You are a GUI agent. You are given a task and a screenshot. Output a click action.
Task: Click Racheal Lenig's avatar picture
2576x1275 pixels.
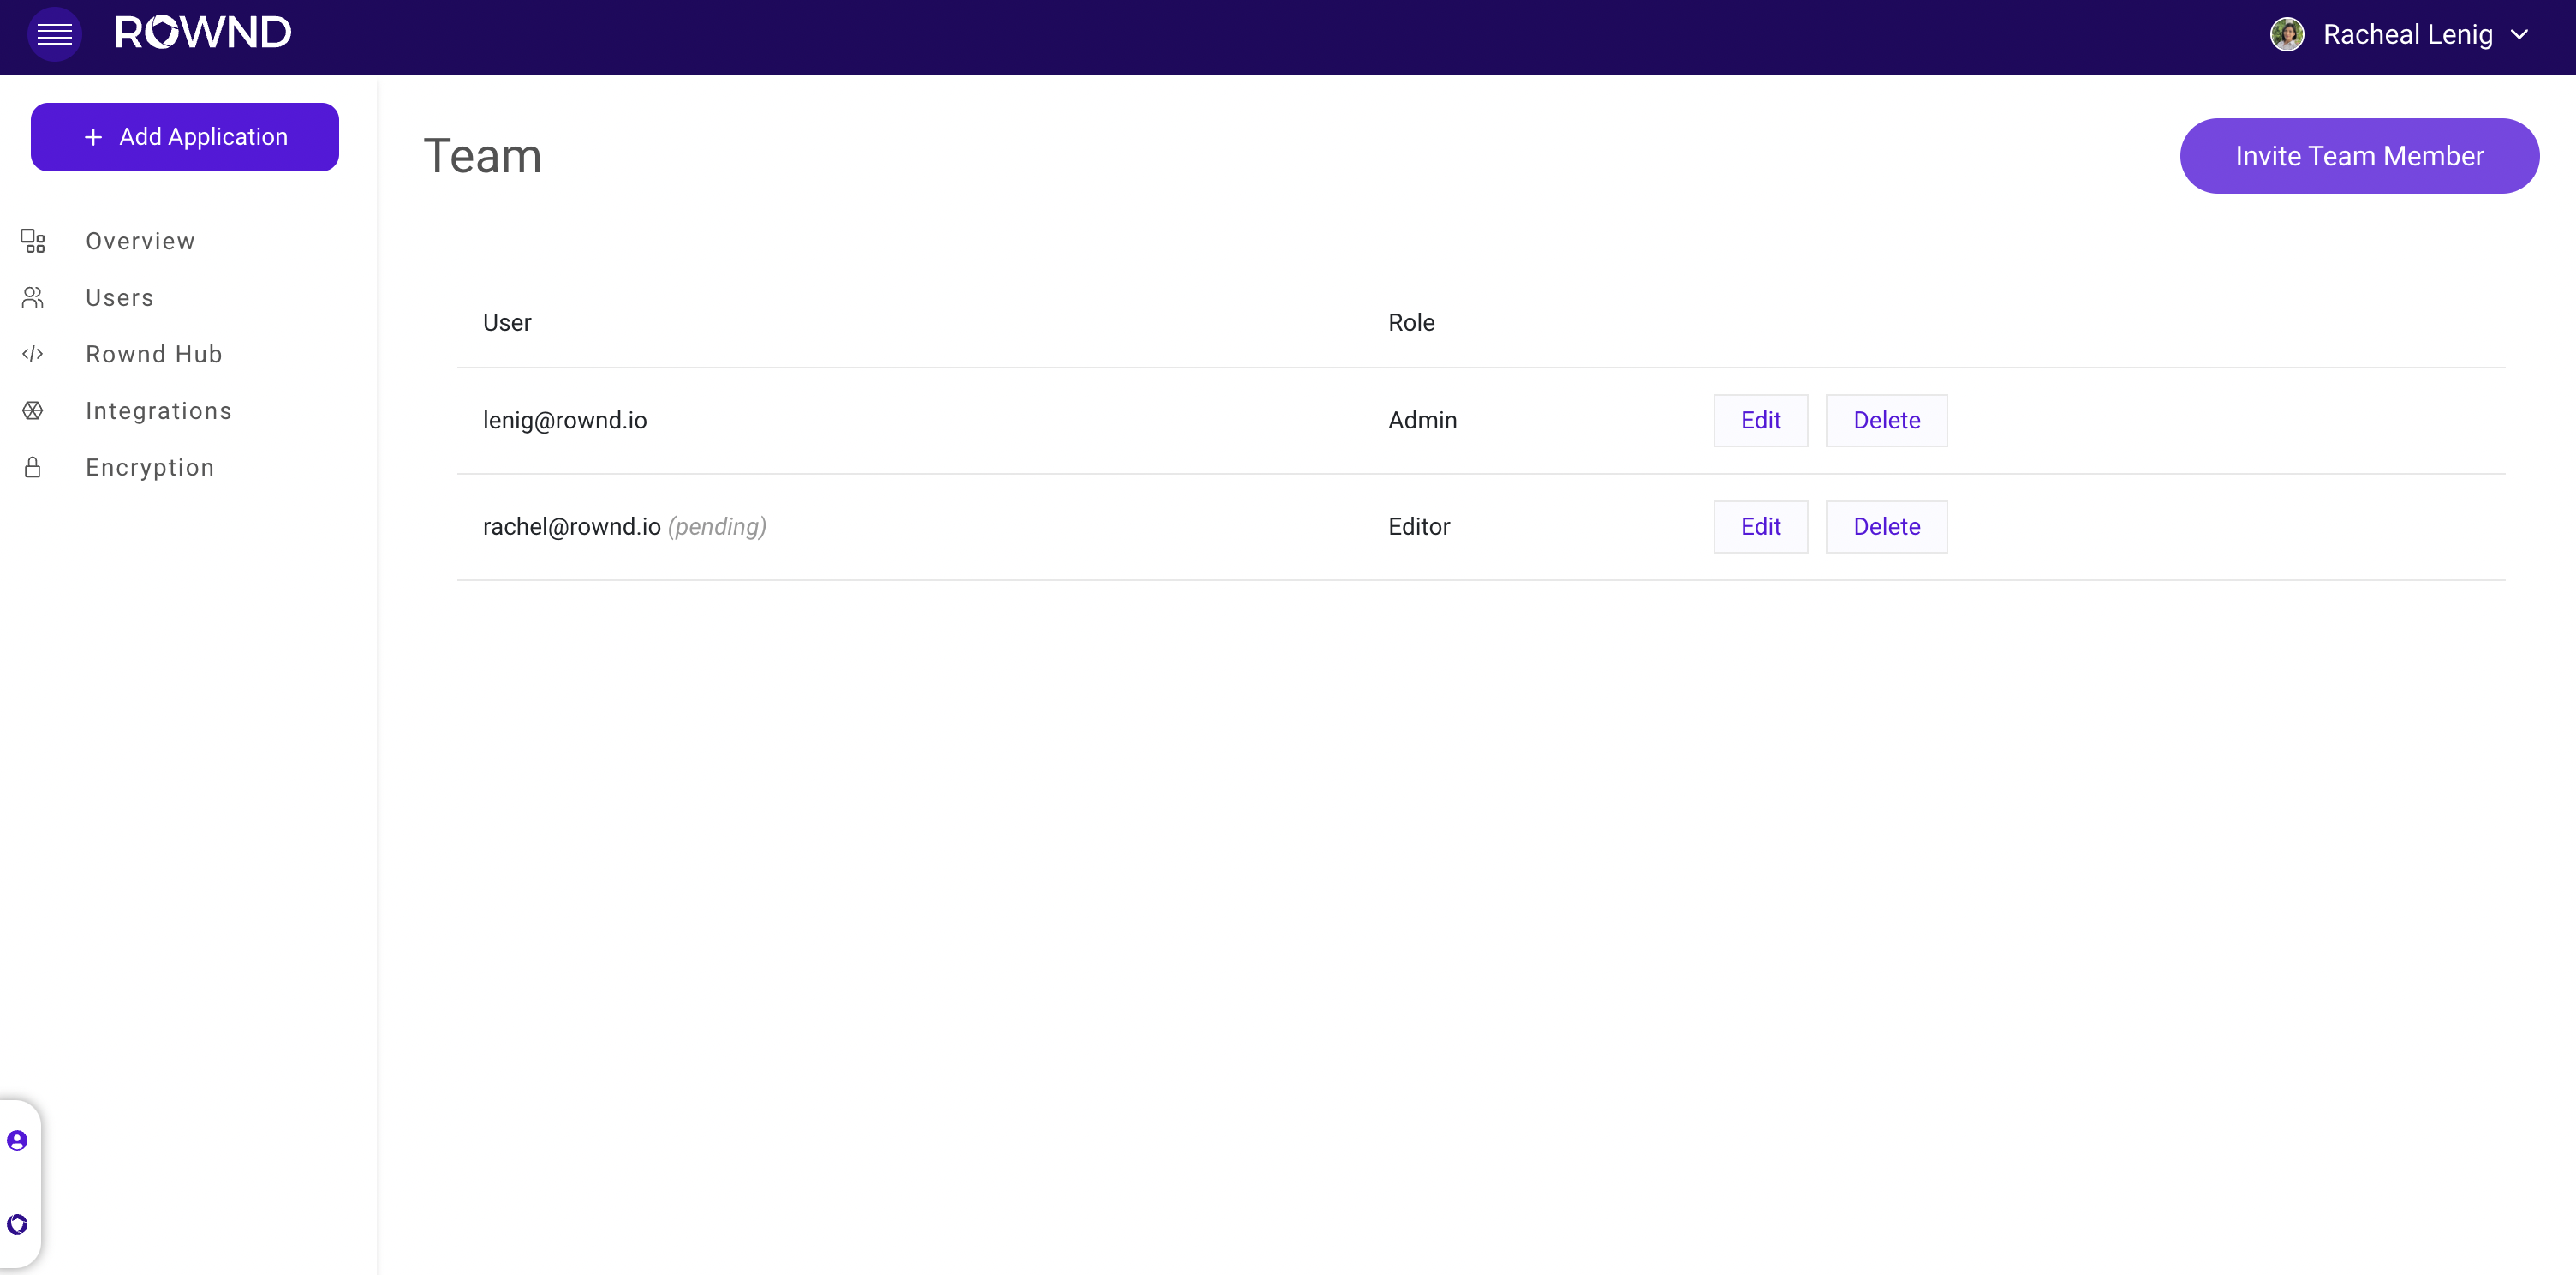coord(2287,35)
